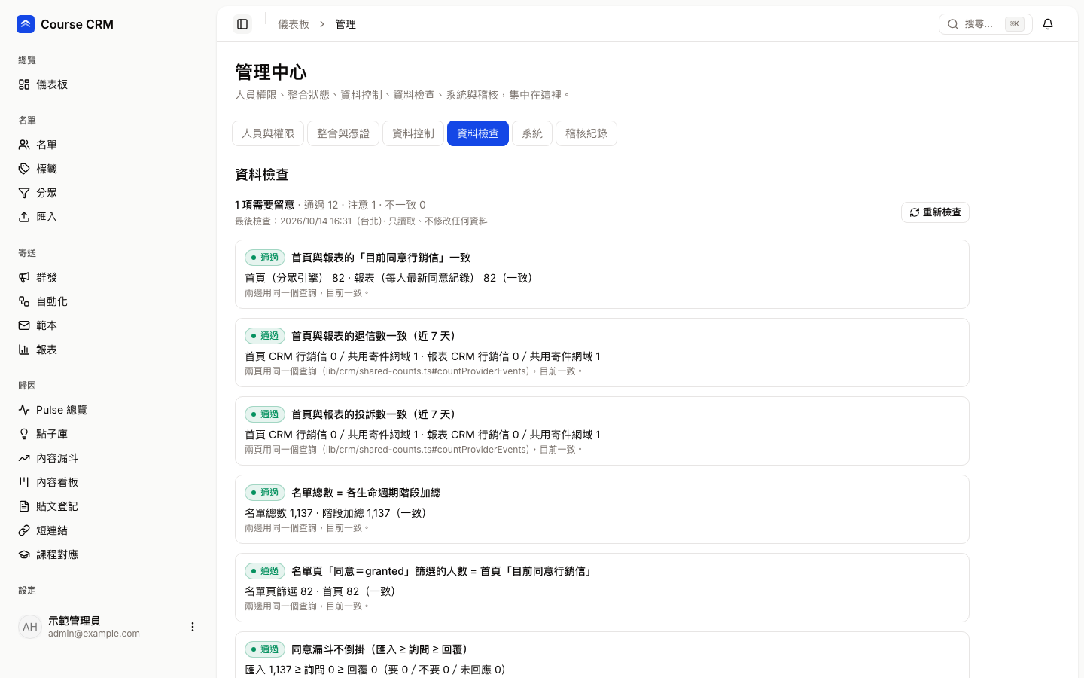Click the 內容漏斗 trending icon

coord(24,458)
